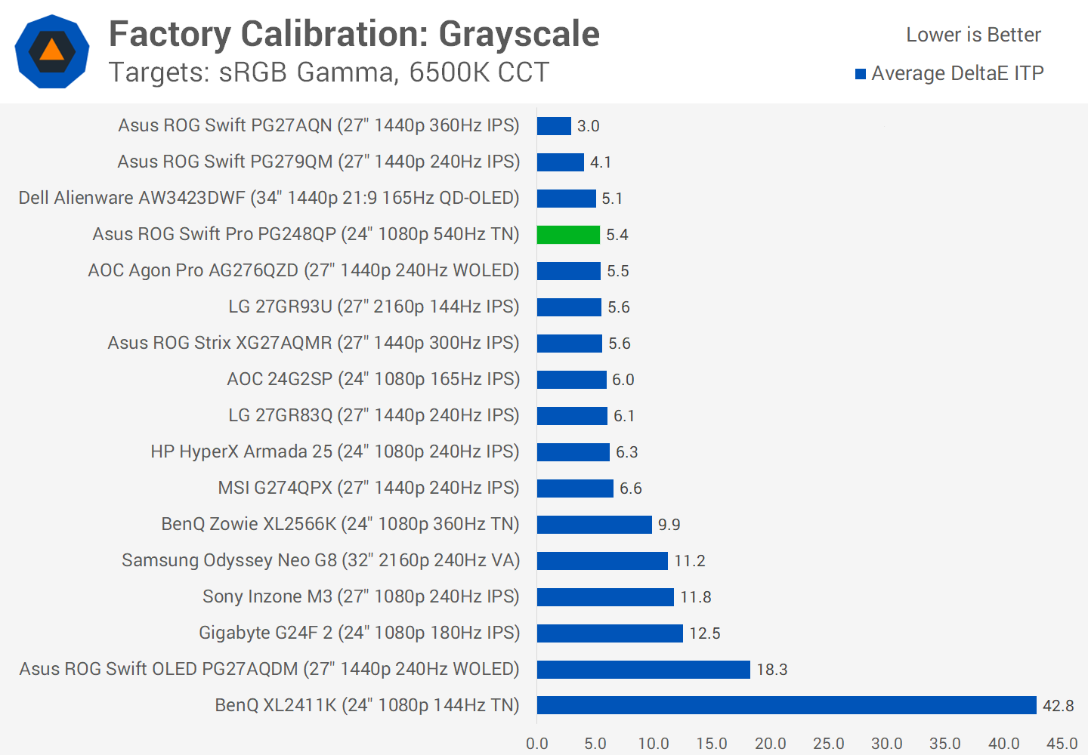Click the Targets: sRGB Gamma subtitle
Image resolution: width=1088 pixels, height=755 pixels.
[x=329, y=72]
